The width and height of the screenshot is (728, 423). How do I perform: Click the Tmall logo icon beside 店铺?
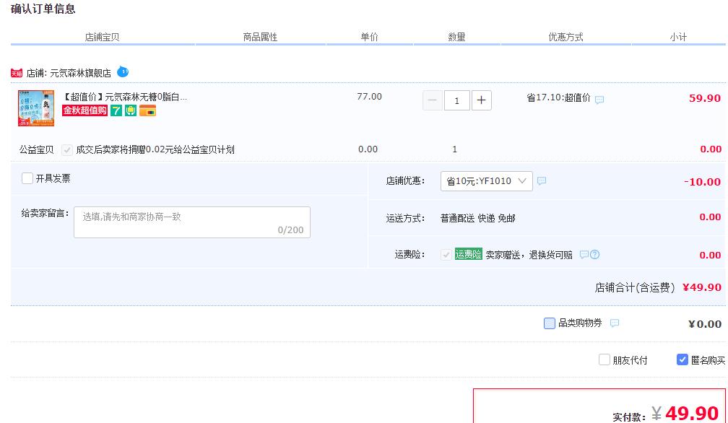17,74
